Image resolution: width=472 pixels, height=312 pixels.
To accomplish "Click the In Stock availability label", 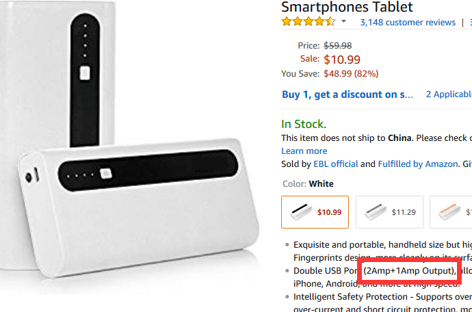I will [304, 124].
